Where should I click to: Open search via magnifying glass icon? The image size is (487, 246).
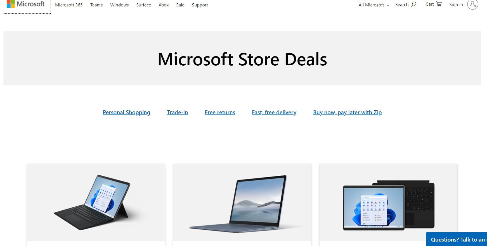413,4
